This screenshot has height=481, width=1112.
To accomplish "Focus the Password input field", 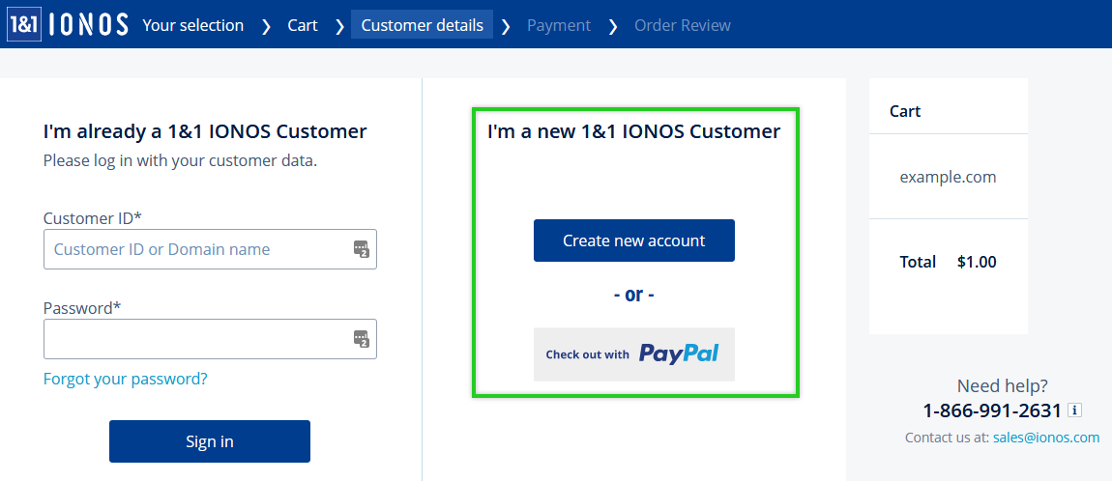I will (x=210, y=339).
